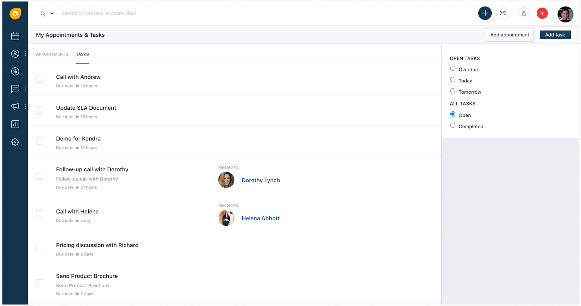This screenshot has height=306, width=581.
Task: Tick the Demo for Kendra checkbox
Action: pyautogui.click(x=40, y=141)
